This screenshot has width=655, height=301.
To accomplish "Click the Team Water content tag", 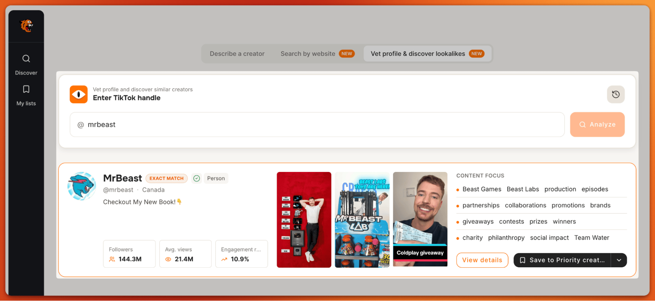I will pyautogui.click(x=592, y=238).
